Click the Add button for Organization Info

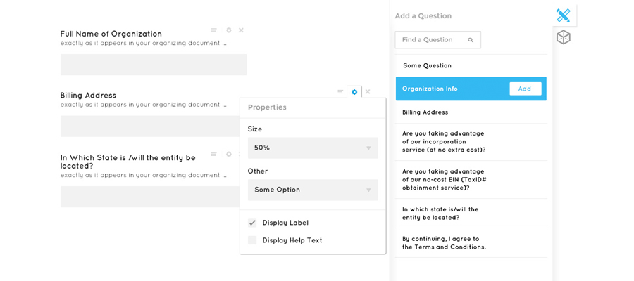click(526, 89)
